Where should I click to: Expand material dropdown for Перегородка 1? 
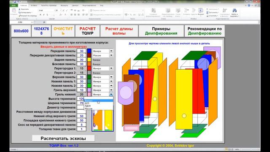[x=111, y=68]
